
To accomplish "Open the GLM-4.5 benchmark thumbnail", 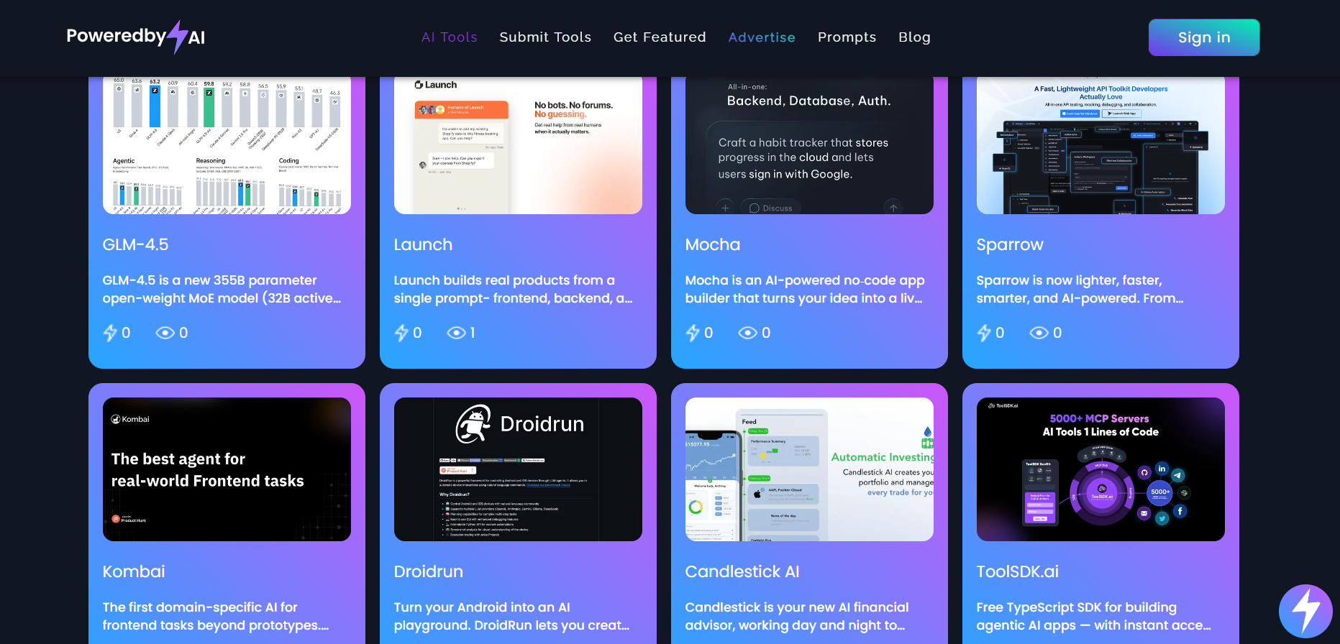I will click(227, 145).
